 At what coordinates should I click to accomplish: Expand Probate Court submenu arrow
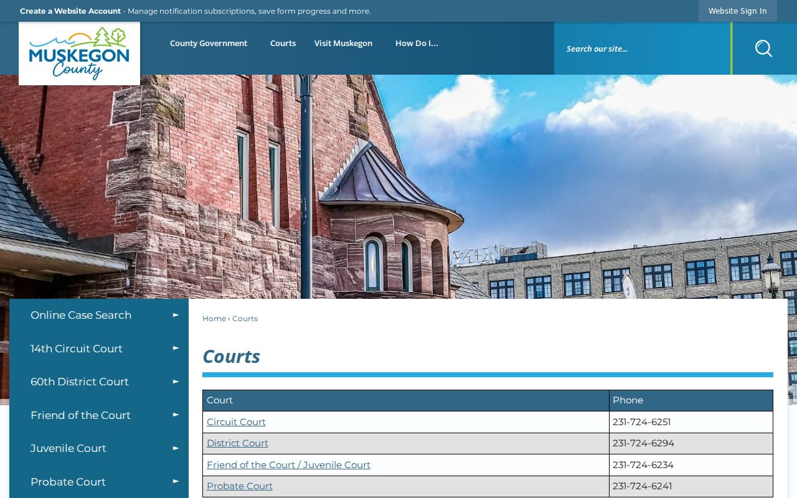coord(176,481)
